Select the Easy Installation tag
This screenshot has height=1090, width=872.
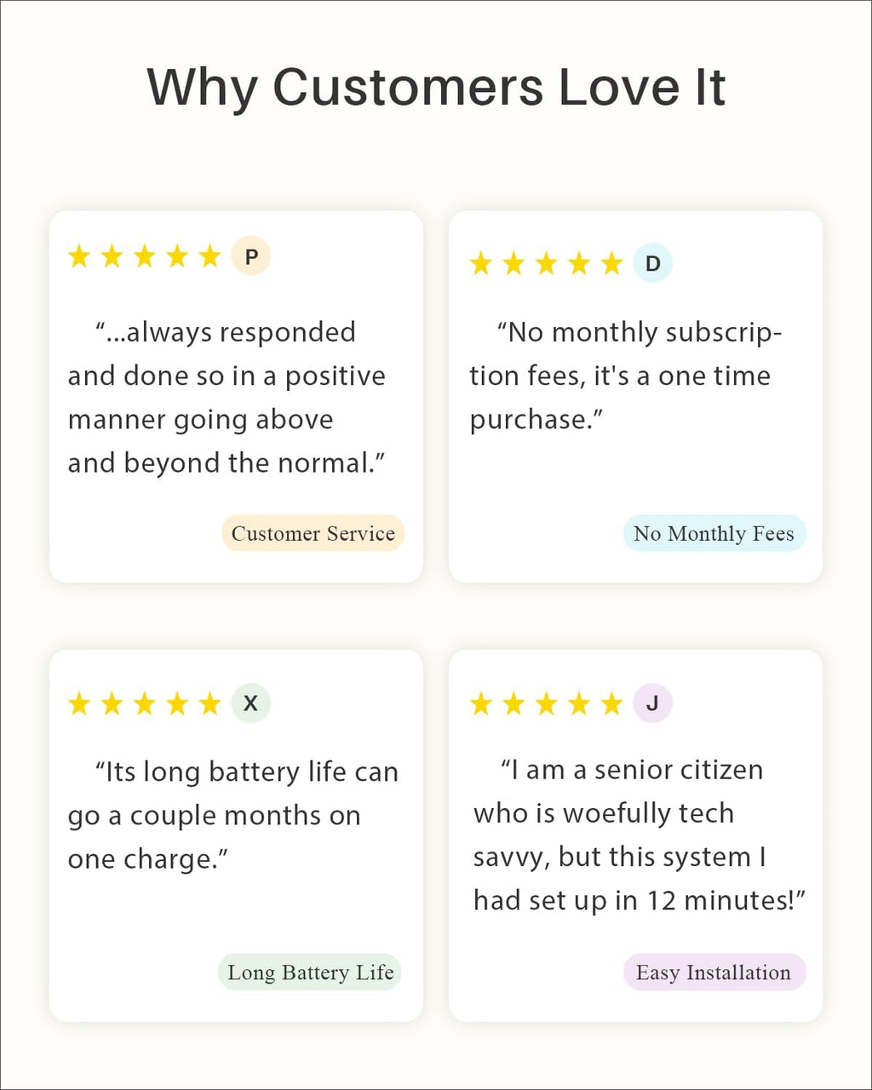(x=714, y=972)
